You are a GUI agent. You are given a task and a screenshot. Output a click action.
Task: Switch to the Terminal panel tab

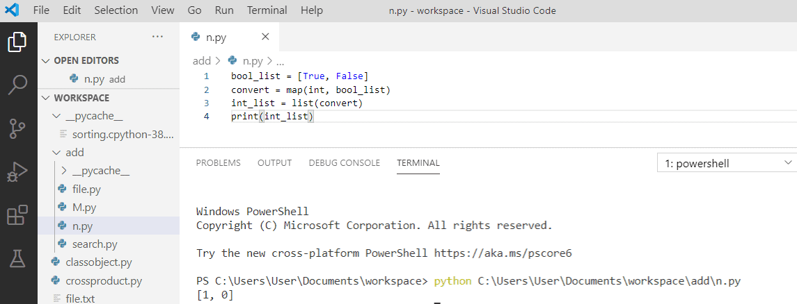(x=418, y=162)
